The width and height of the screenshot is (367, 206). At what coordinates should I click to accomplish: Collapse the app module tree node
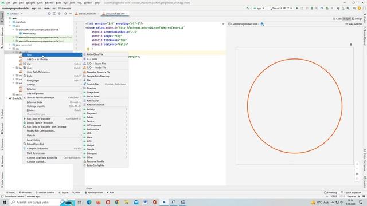coord(6,18)
